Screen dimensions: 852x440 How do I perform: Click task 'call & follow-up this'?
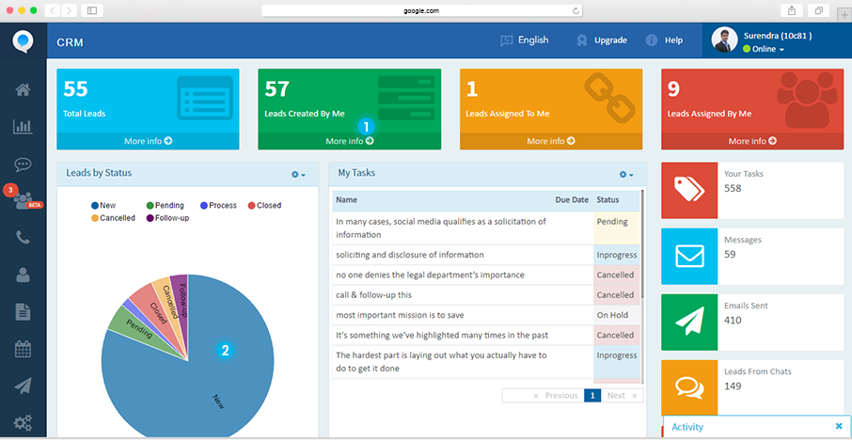pyautogui.click(x=374, y=295)
